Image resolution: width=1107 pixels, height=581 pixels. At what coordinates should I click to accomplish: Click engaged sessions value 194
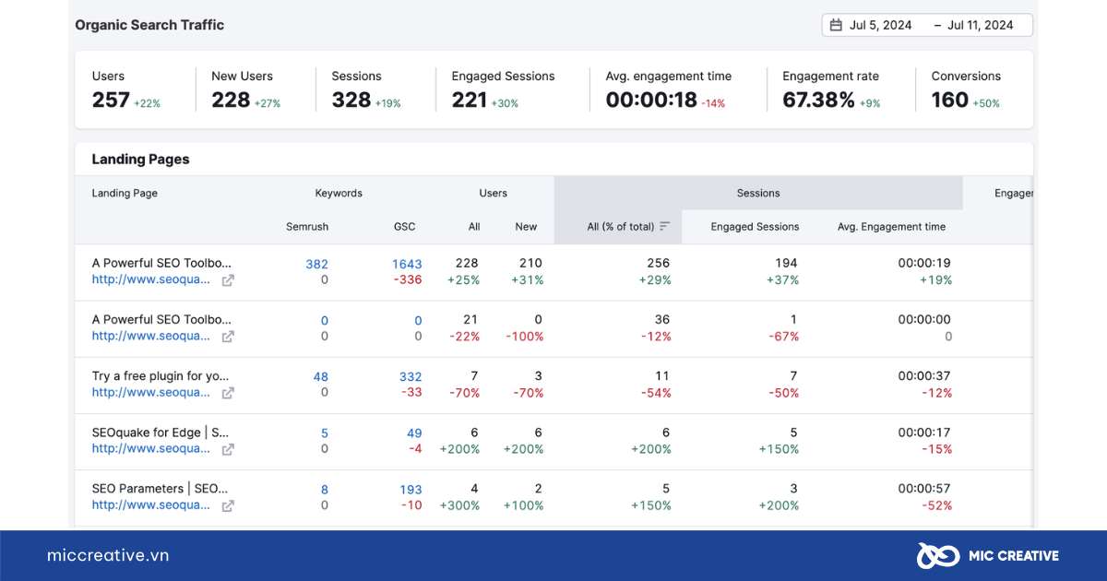pyautogui.click(x=786, y=263)
